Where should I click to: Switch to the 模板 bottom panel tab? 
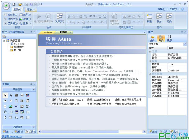tap(19, 132)
